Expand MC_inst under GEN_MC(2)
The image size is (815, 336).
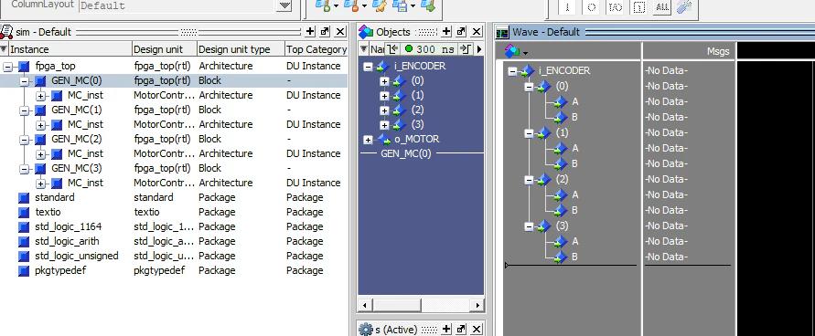pos(41,154)
